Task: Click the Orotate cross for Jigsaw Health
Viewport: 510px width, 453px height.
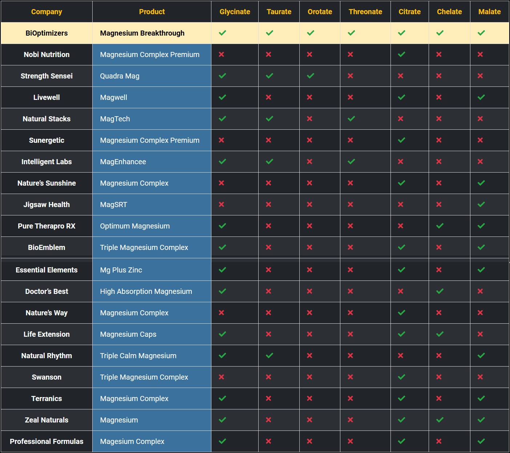Action: (x=309, y=205)
